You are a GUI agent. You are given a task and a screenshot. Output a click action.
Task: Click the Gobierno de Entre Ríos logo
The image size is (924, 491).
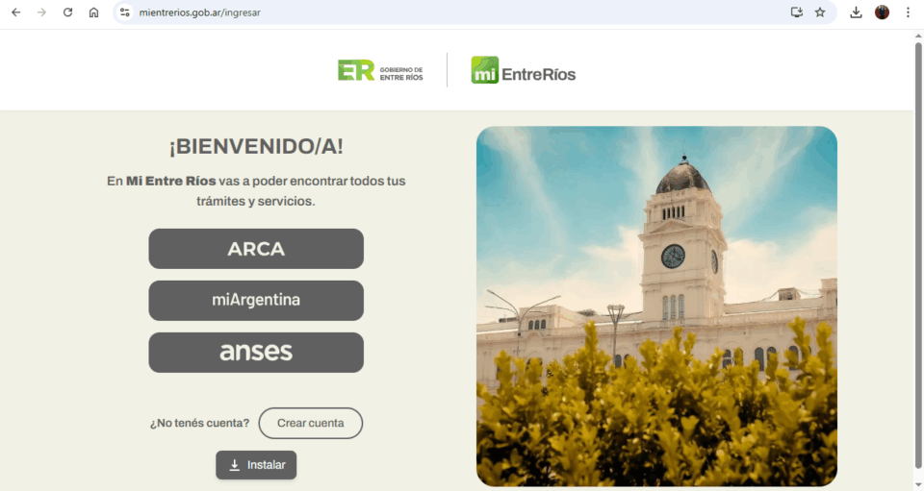(x=380, y=71)
